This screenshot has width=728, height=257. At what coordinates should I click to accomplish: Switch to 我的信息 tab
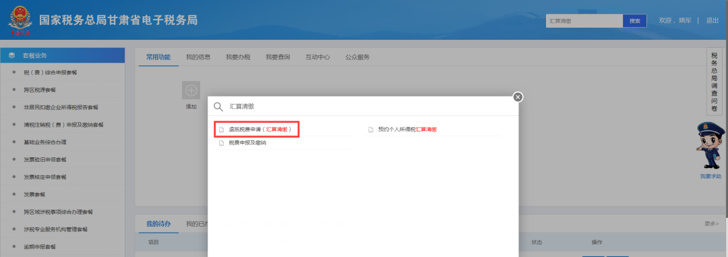[x=198, y=57]
